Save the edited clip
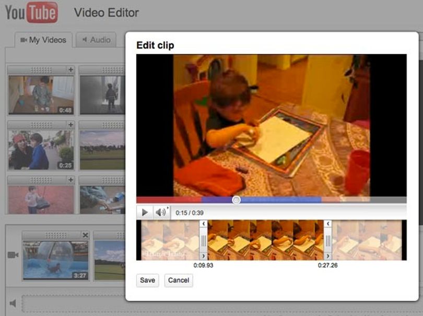 148,280
